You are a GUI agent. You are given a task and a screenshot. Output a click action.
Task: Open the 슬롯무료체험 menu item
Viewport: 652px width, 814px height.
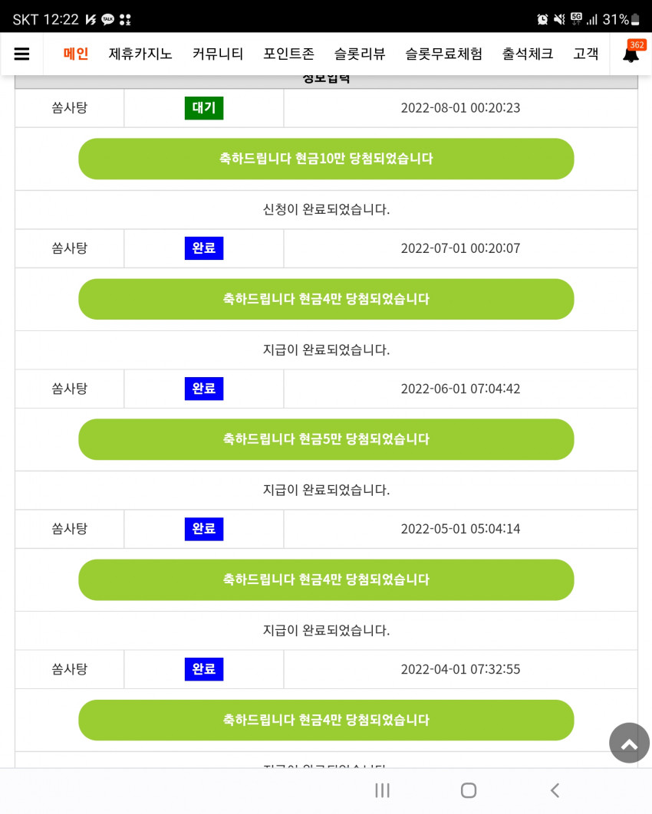point(443,54)
